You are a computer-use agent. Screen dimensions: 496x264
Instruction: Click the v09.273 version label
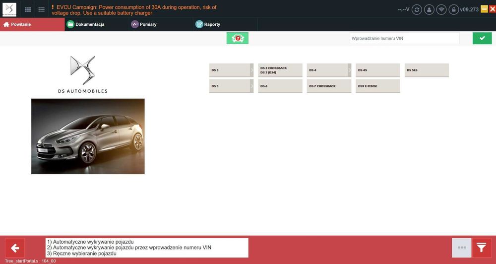(x=469, y=9)
